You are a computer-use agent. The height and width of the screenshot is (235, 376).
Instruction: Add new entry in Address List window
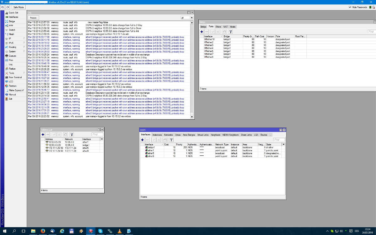click(x=43, y=134)
